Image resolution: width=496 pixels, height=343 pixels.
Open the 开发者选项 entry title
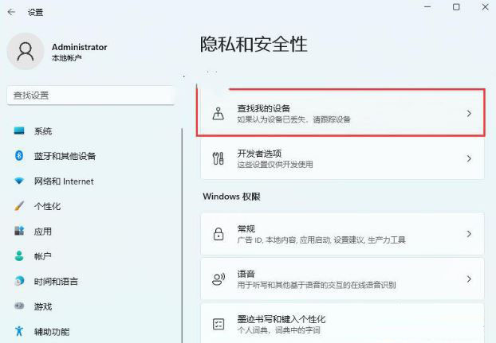[x=259, y=154]
